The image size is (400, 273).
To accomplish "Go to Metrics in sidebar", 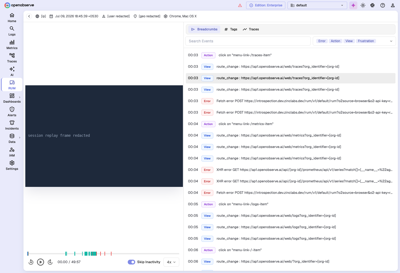I will tap(12, 45).
